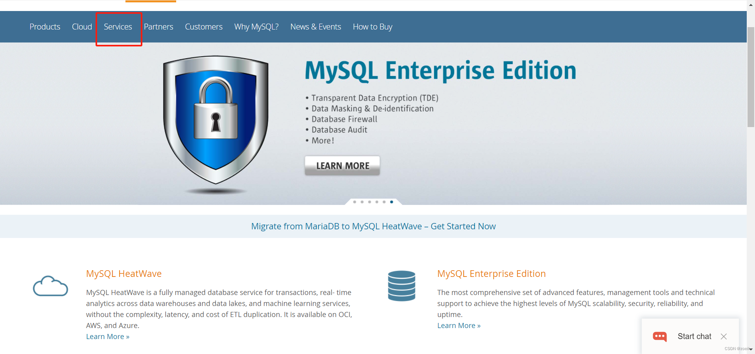Viewport: 755px width, 354px height.
Task: Click the vertical scrollbar thumb
Action: [751, 77]
